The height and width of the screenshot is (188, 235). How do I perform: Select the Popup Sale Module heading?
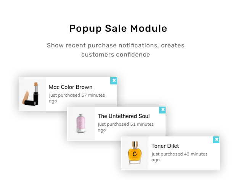[118, 28]
